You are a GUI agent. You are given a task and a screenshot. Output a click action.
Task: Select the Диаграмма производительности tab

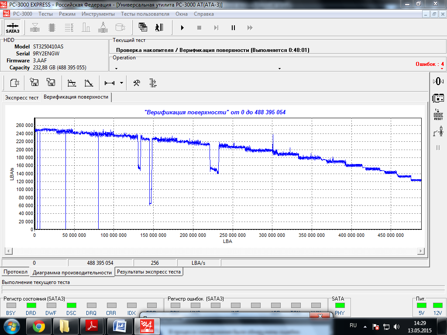(72, 272)
